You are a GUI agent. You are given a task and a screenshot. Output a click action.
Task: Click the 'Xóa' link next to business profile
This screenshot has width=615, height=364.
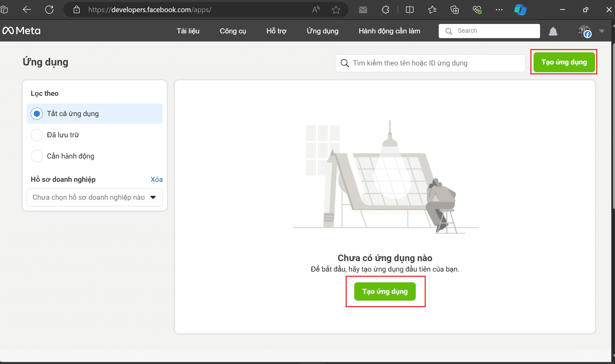point(156,179)
